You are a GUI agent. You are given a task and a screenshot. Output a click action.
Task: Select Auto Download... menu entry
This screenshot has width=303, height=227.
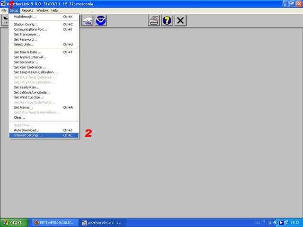pyautogui.click(x=44, y=130)
